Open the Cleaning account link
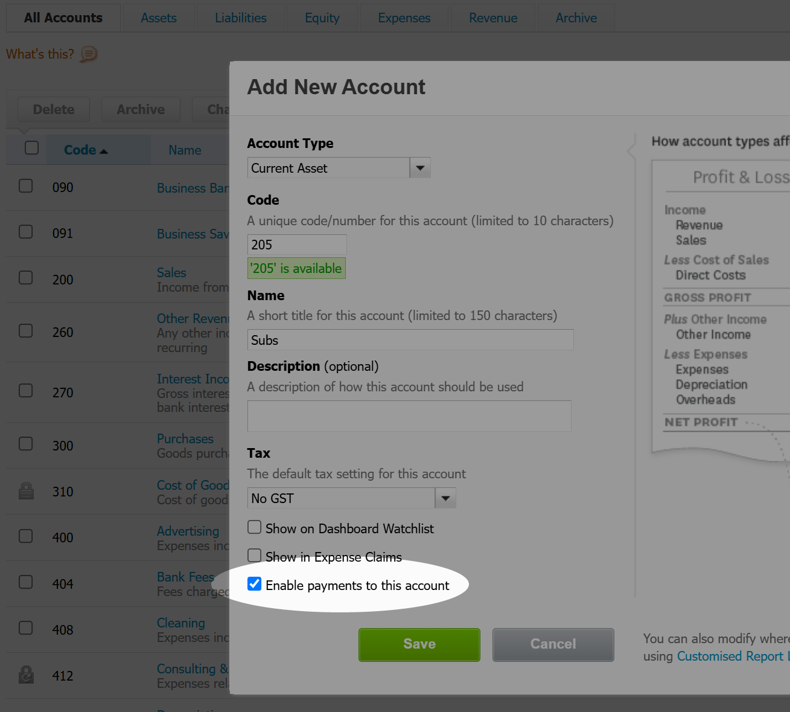790x712 pixels. pyautogui.click(x=181, y=623)
